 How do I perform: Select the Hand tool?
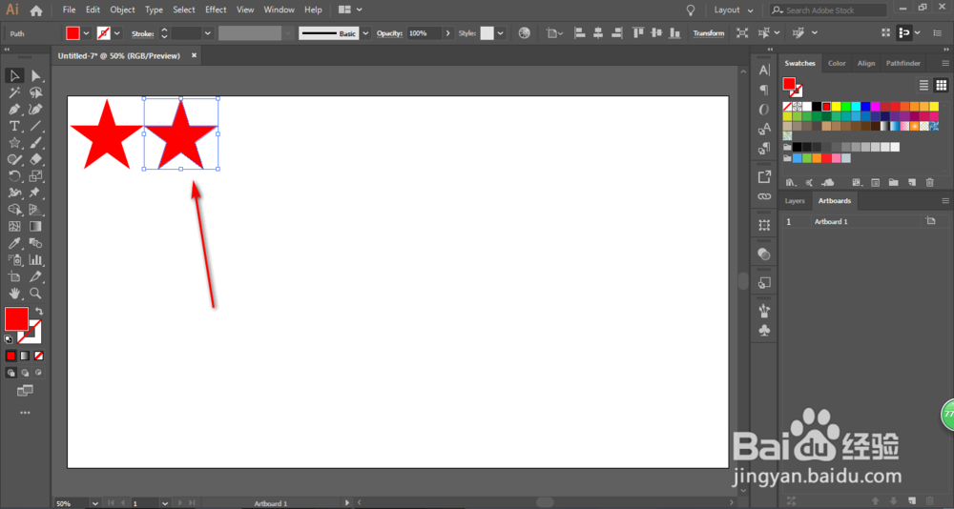click(x=14, y=294)
